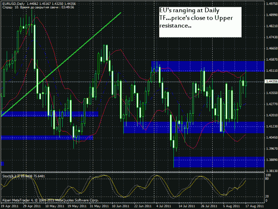Click the current price label 1.44356

271,81
